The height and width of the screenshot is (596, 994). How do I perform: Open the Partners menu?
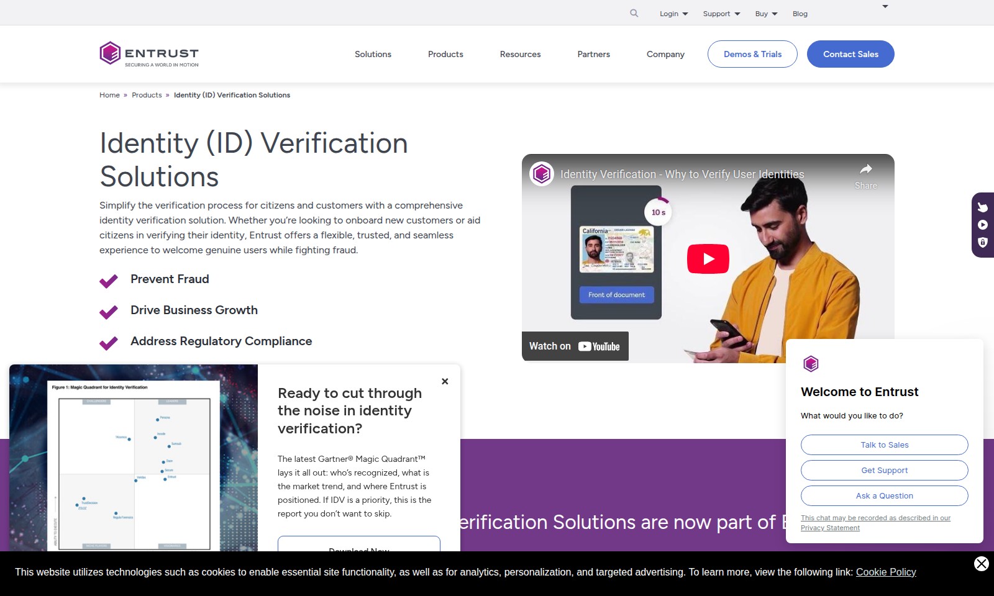(x=593, y=54)
